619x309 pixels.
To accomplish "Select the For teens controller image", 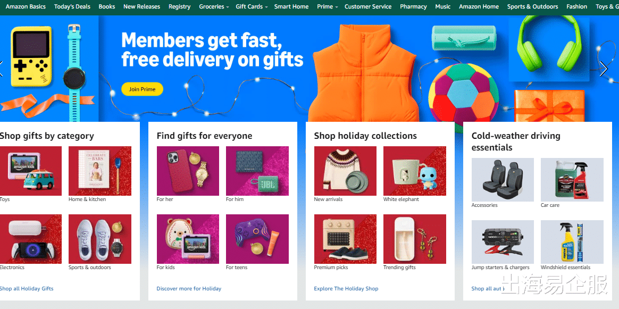I will pos(257,239).
